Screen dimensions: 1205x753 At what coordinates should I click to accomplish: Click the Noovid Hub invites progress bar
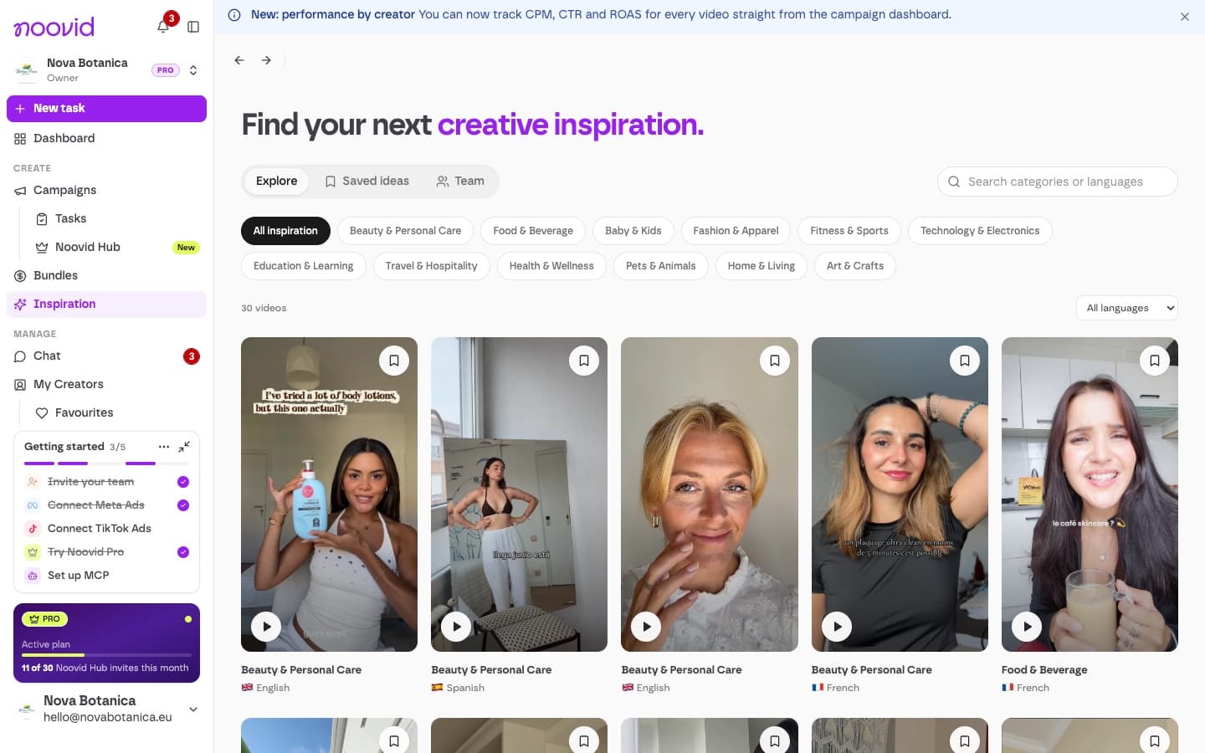[x=106, y=655]
